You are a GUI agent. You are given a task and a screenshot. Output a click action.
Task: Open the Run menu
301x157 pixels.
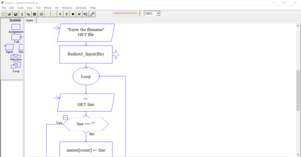click(x=38, y=8)
